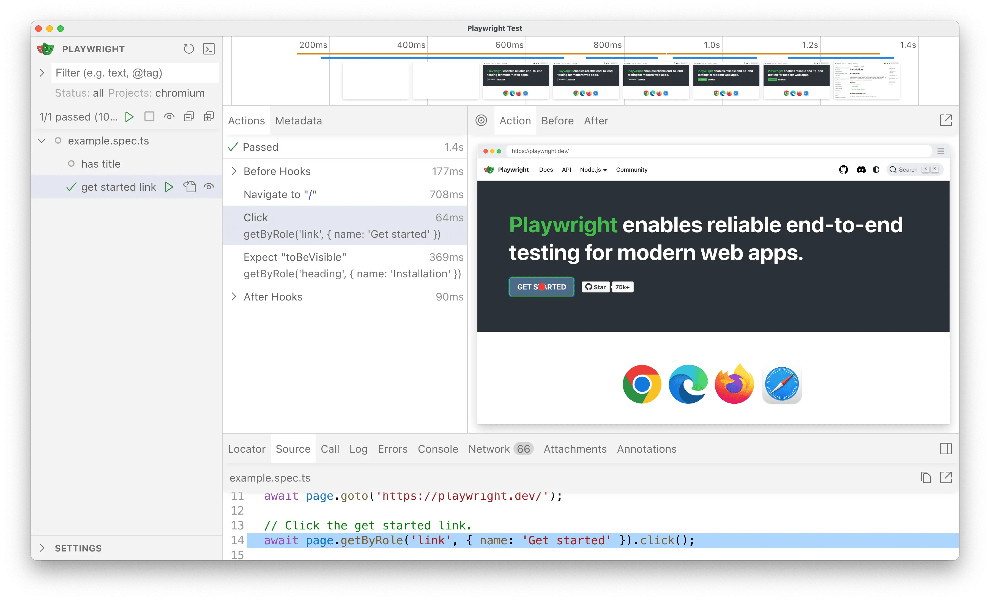Collapse the example.spec.ts test file
Viewport: 990px width, 601px height.
point(42,141)
